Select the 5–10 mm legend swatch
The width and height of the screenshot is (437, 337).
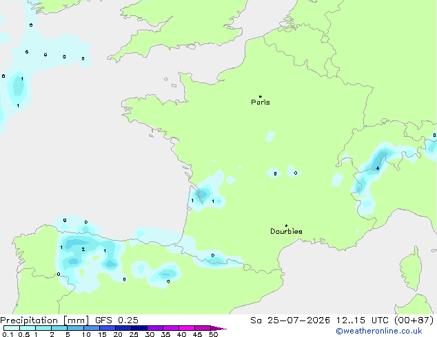[x=75, y=328]
